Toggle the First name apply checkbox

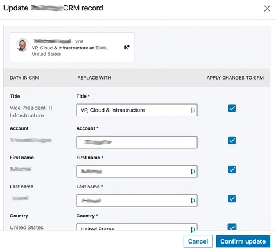(232, 169)
